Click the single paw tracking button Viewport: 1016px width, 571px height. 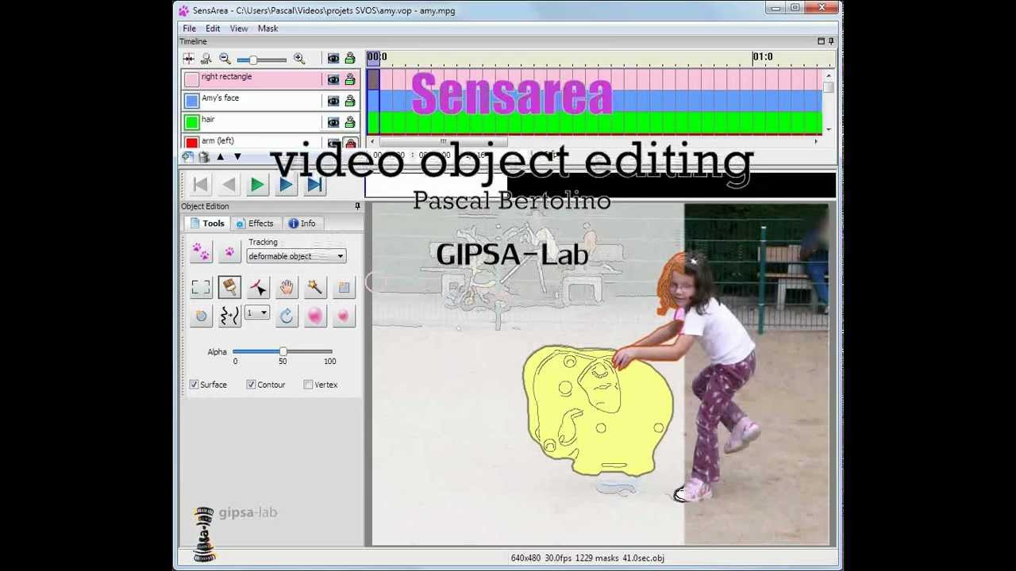(229, 252)
